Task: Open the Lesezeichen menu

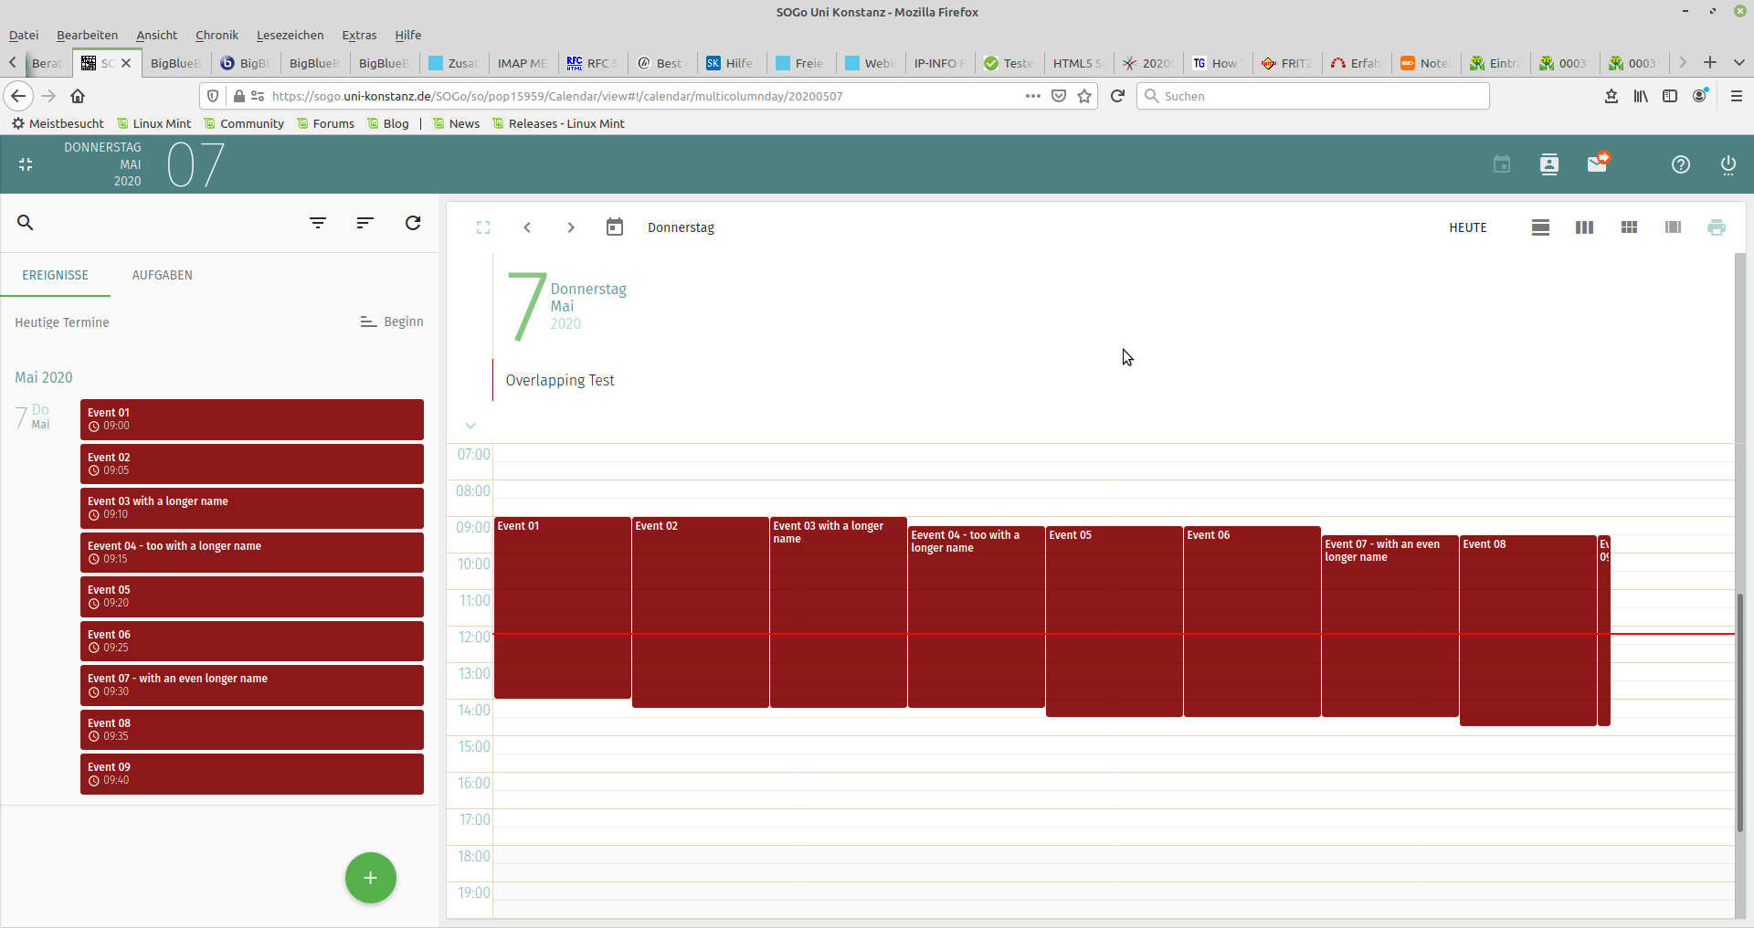Action: click(x=290, y=35)
